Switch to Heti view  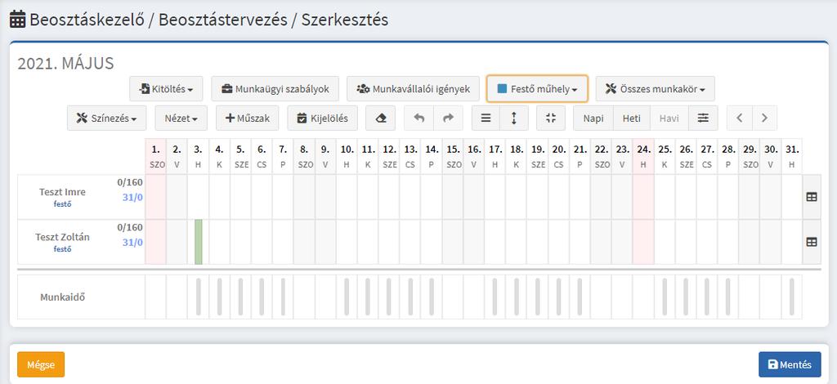pyautogui.click(x=632, y=118)
